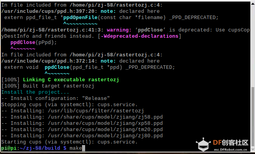Click 'Stopping cups (via systemctl)' line
The width and height of the screenshot is (255, 154).
pyautogui.click(x=69, y=105)
